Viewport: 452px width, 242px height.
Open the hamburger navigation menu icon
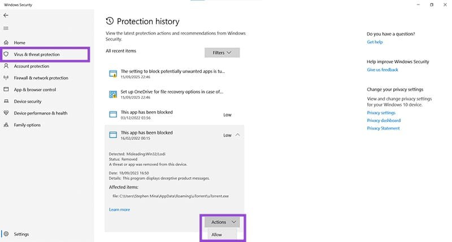tap(6, 28)
